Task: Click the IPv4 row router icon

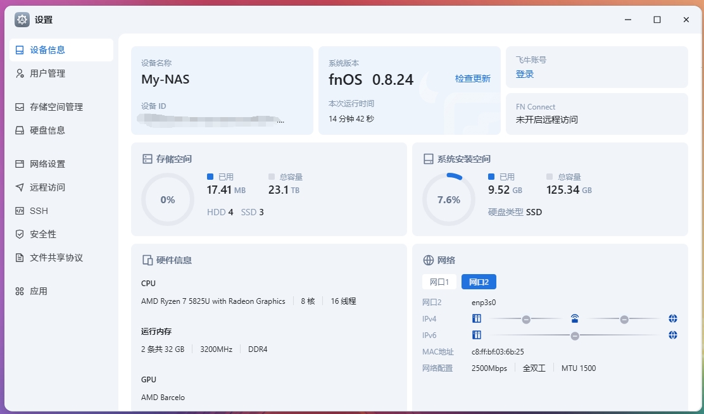Action: (575, 319)
